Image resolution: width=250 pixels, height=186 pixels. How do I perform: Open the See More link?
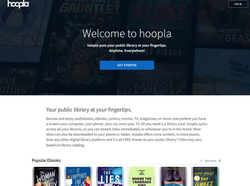click(210, 161)
